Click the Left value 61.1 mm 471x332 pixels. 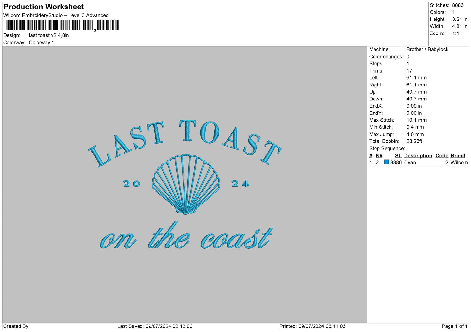tap(417, 78)
